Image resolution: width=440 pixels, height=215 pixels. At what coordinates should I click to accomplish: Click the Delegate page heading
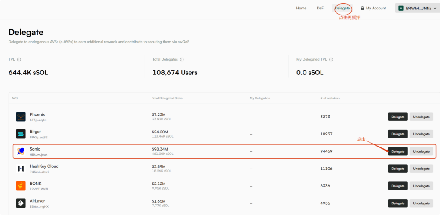click(26, 32)
